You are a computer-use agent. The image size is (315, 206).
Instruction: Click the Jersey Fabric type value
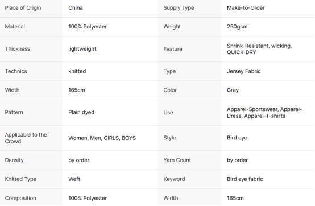[244, 71]
